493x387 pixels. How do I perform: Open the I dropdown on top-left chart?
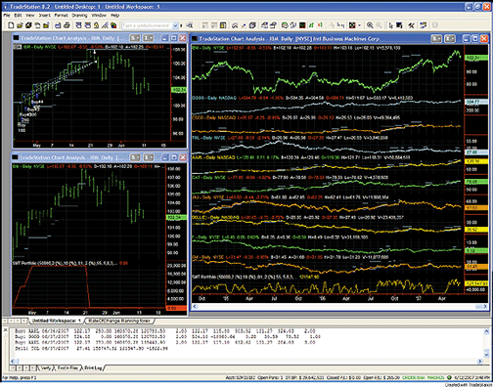tap(148, 38)
